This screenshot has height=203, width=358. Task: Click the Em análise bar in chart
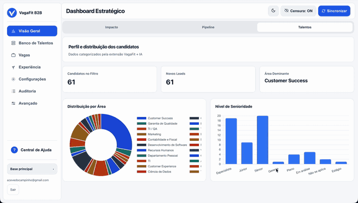(310, 158)
